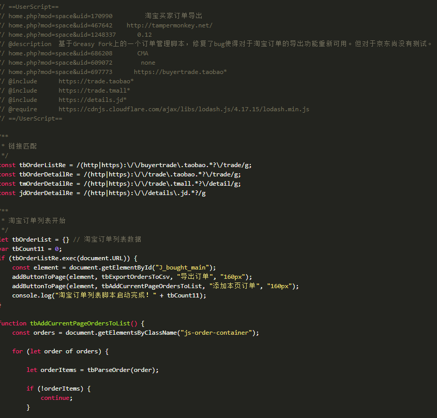This screenshot has width=437, height=418.
Task: Click the "添加本页订单" string literal
Action: click(x=234, y=286)
